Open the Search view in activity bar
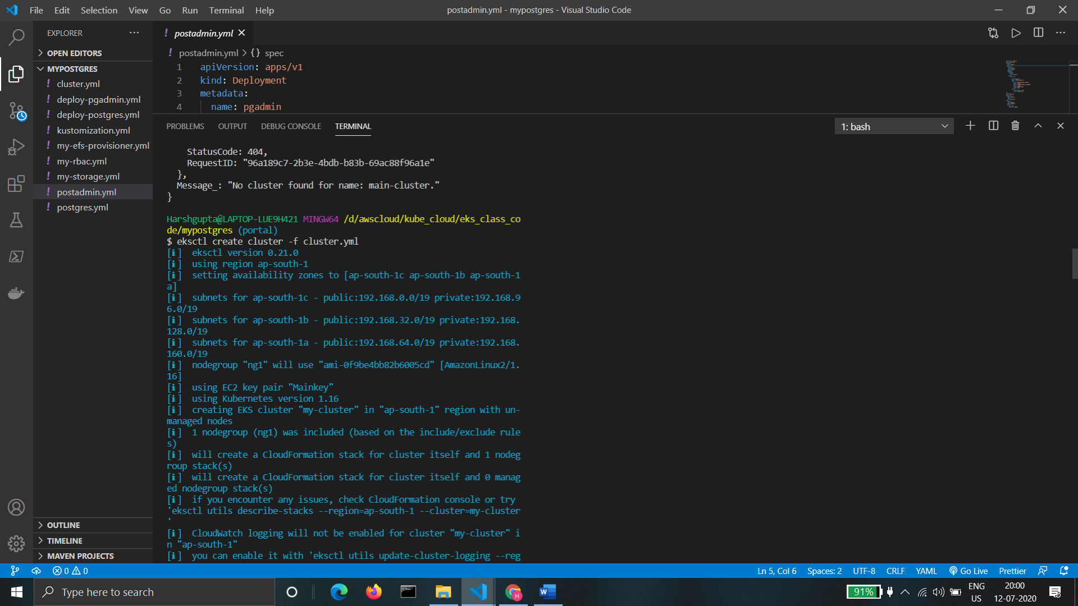Viewport: 1078px width, 606px height. click(x=16, y=38)
